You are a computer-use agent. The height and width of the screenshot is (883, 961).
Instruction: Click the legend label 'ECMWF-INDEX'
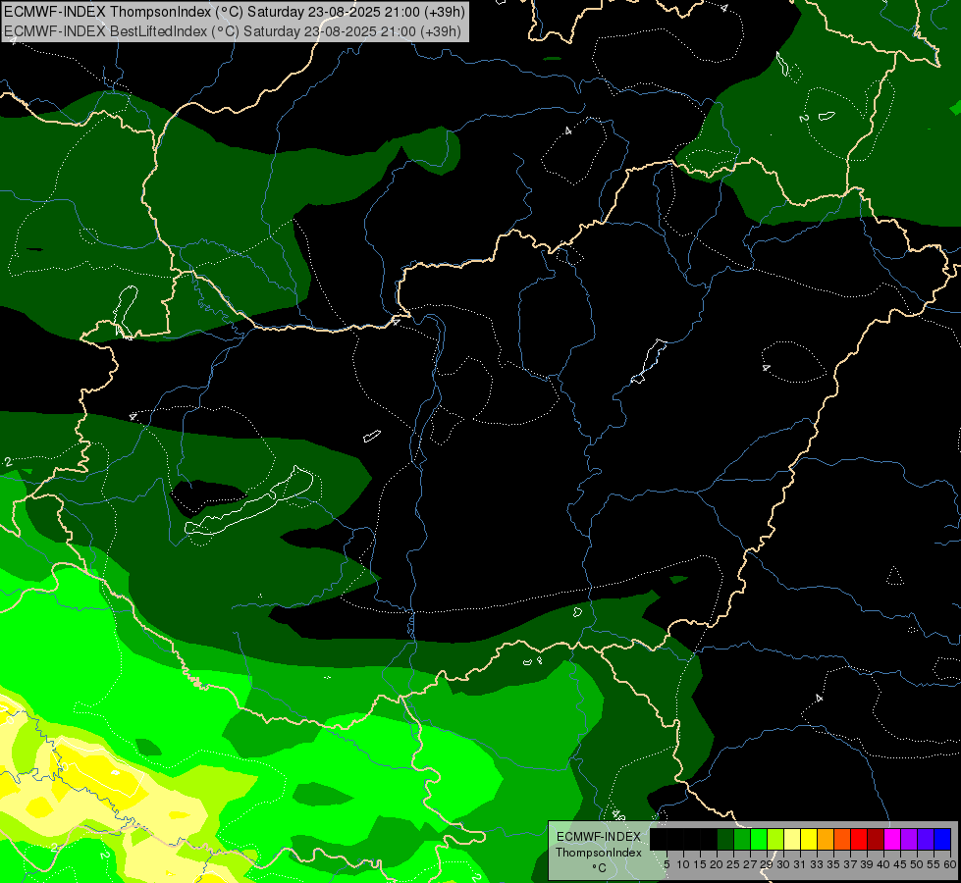(599, 837)
